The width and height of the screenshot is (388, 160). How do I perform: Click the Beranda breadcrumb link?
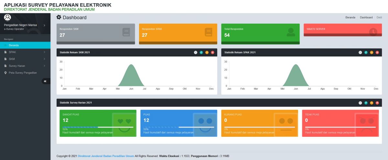click(350, 17)
